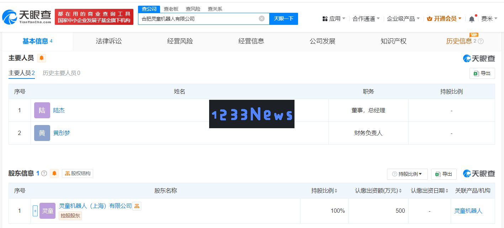
Task: Click the bell alert next to 股东信息
Action: (54, 173)
